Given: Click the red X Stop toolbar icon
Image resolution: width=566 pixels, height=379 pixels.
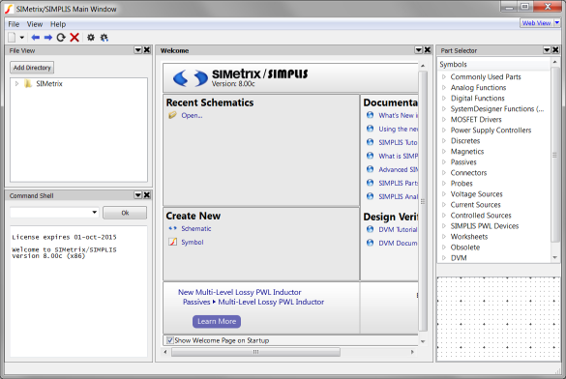Looking at the screenshot, I should pos(74,37).
